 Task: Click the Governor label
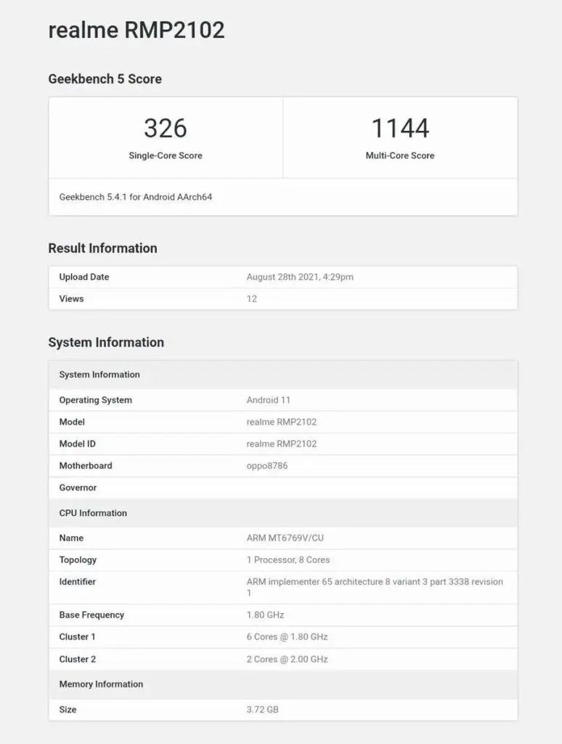click(x=78, y=488)
